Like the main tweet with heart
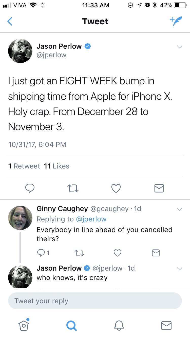Screen dimensions: 190x338 [x=116, y=188]
